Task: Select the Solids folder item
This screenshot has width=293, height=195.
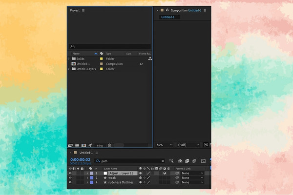Action: [x=81, y=58]
